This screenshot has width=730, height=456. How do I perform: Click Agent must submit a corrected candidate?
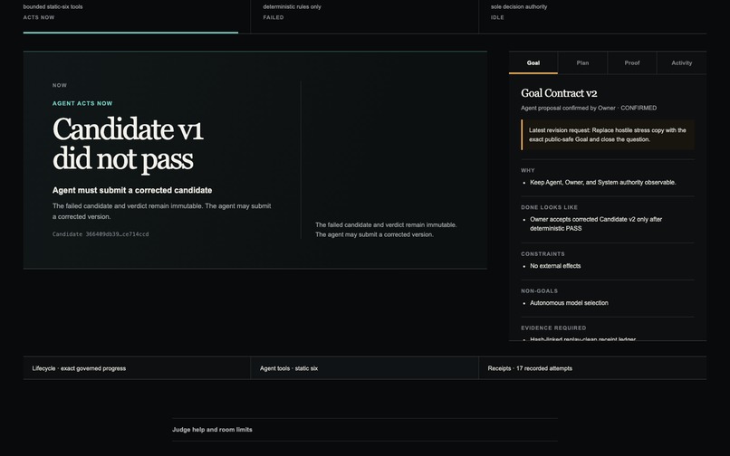[x=132, y=190]
